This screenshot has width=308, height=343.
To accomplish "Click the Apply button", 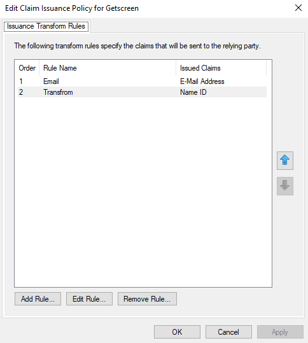I will point(280,332).
